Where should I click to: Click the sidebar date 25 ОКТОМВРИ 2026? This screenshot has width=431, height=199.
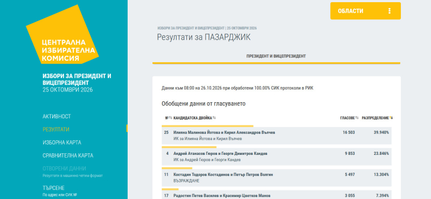click(x=68, y=90)
